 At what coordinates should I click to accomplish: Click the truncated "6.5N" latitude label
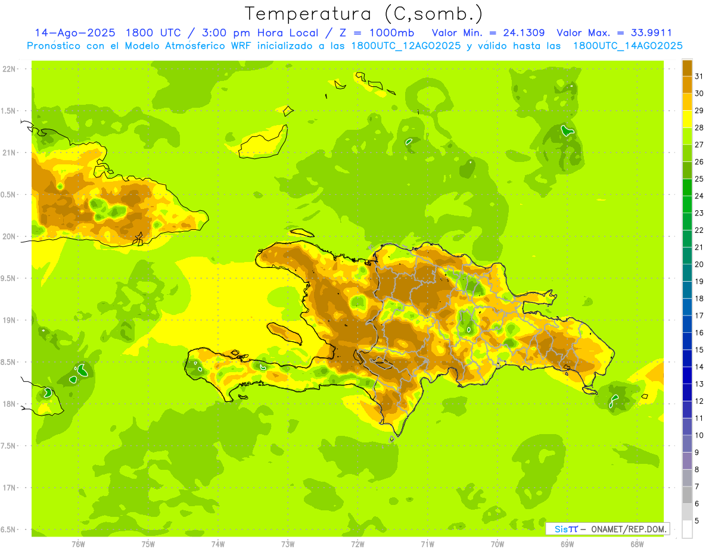[8, 530]
